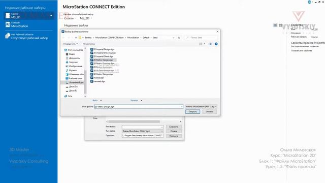Select 'Сеть' in the navigation pane
The height and width of the screenshot is (183, 325).
tap(68, 96)
